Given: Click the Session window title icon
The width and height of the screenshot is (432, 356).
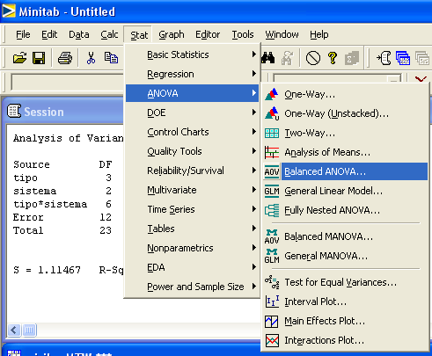Looking at the screenshot, I should point(14,111).
